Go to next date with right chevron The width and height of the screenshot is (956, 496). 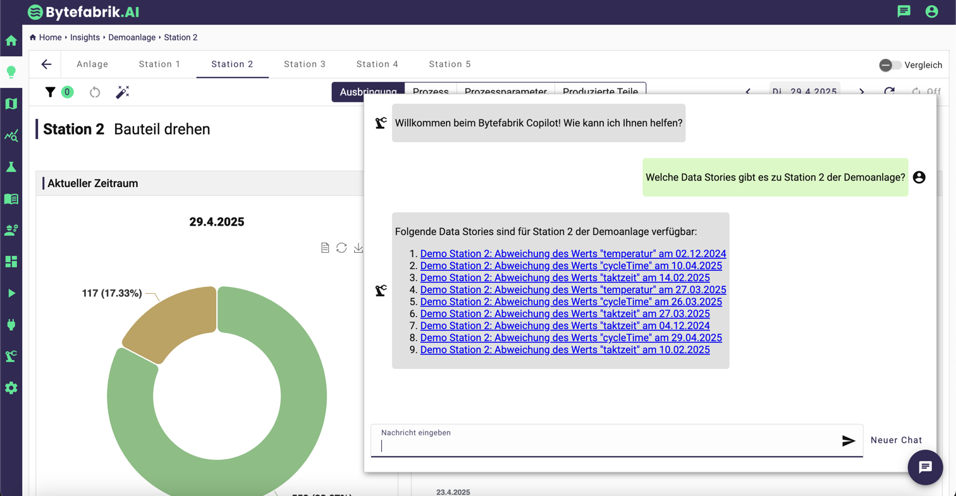coord(861,92)
